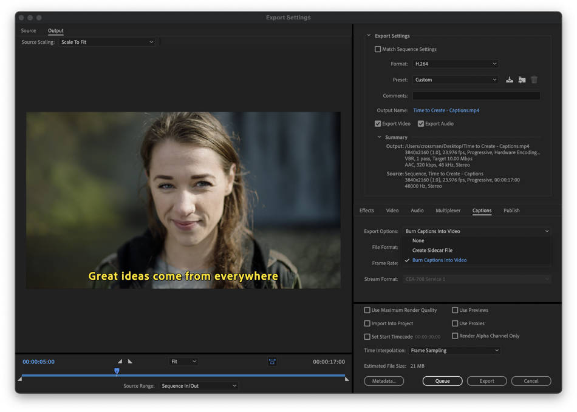The height and width of the screenshot is (412, 577).
Task: Click the Comments input field
Action: 476,95
